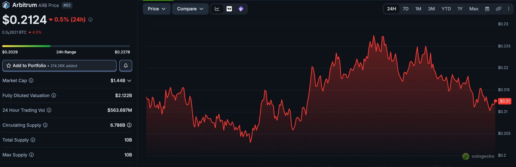Select the 3M timeframe tab

[431, 9]
